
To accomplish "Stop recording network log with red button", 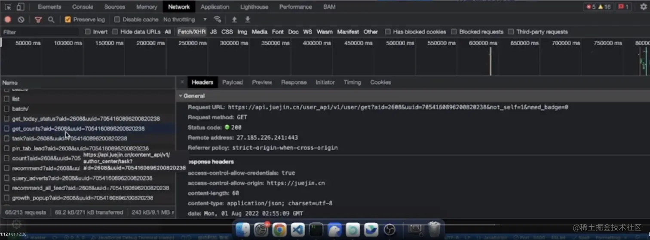I will point(7,19).
